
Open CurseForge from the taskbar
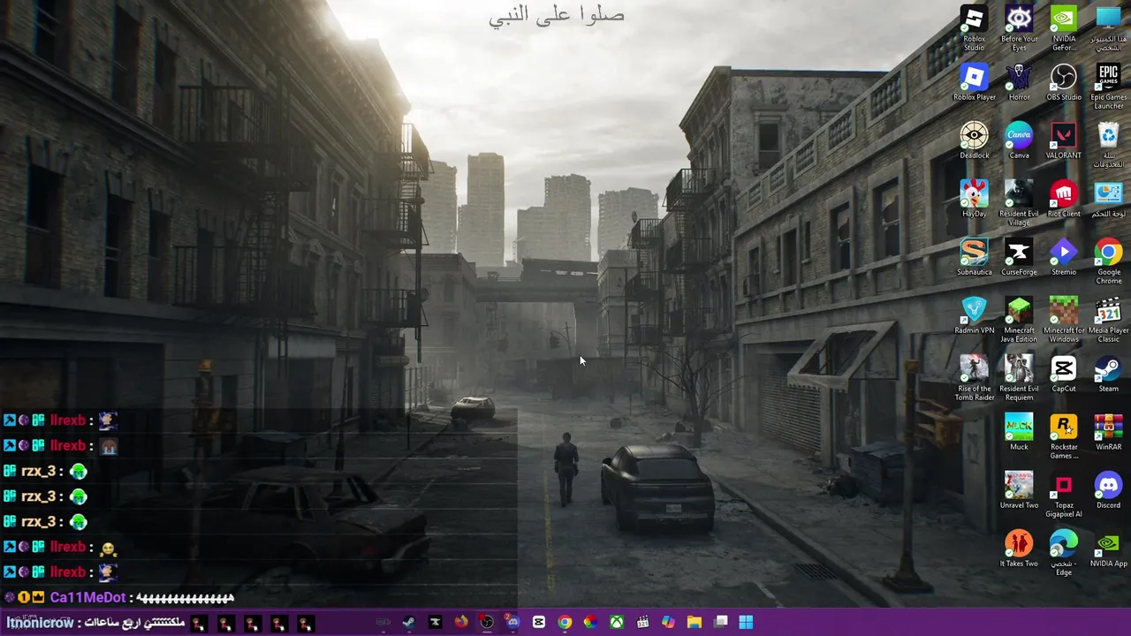coord(435,622)
